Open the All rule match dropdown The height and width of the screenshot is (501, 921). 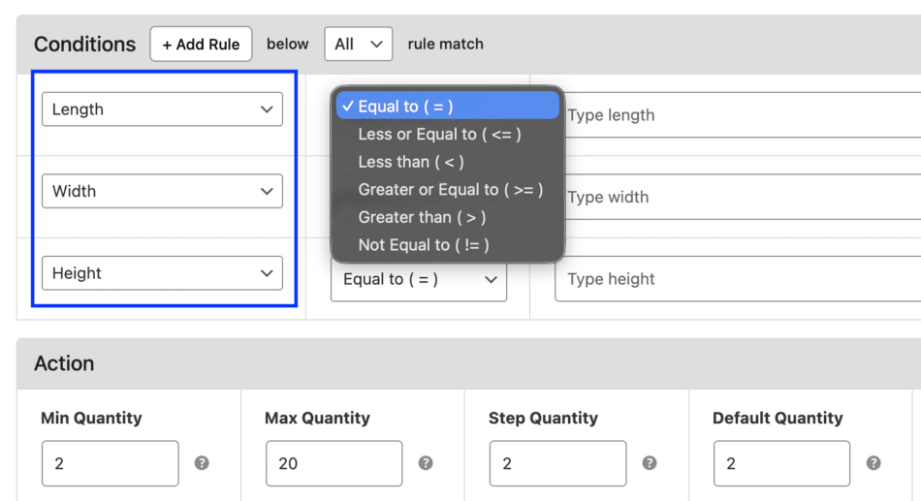tap(359, 44)
